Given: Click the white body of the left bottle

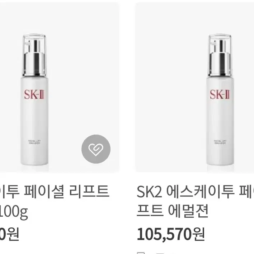Looking at the screenshot, I should (x=34, y=120).
